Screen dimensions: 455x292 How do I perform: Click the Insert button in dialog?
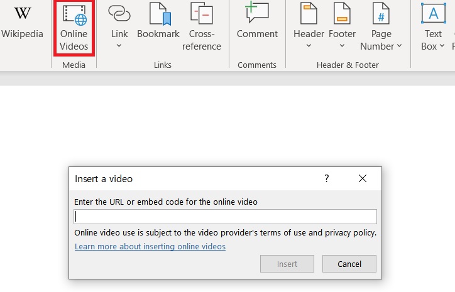tap(287, 264)
